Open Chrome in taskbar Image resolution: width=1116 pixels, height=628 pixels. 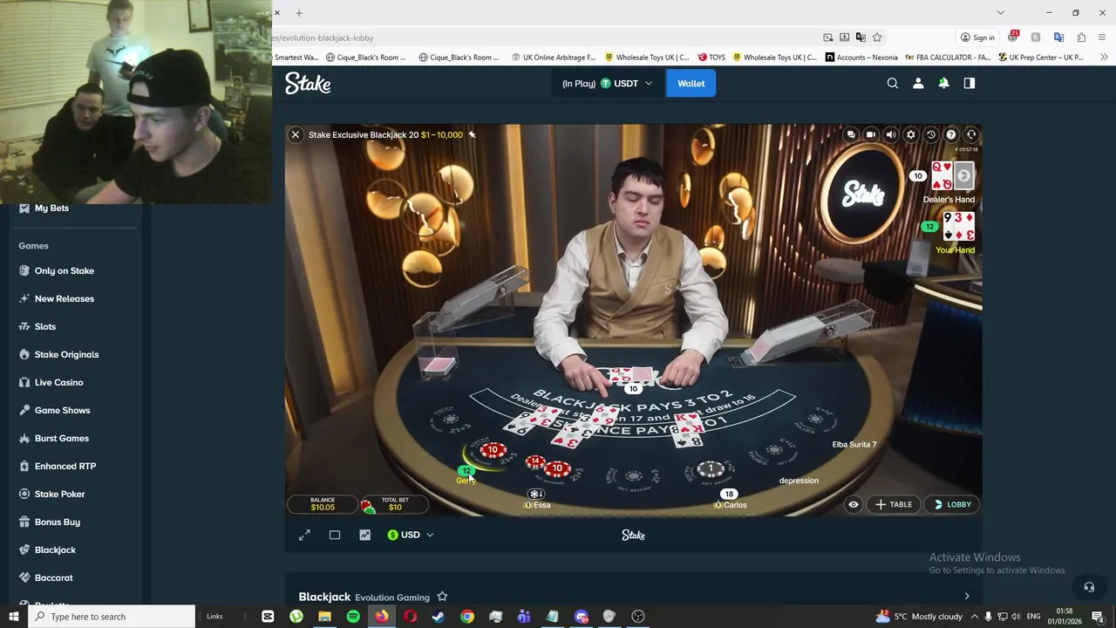pyautogui.click(x=467, y=617)
